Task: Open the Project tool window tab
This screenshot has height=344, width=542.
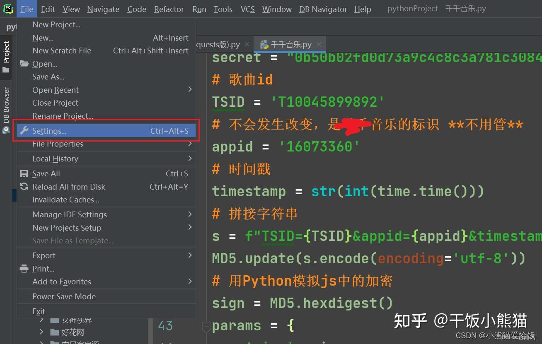Action: click(6, 57)
